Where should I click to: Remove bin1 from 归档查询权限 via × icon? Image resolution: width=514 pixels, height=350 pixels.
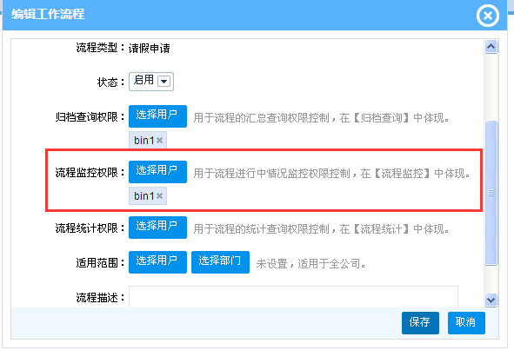coord(159,141)
